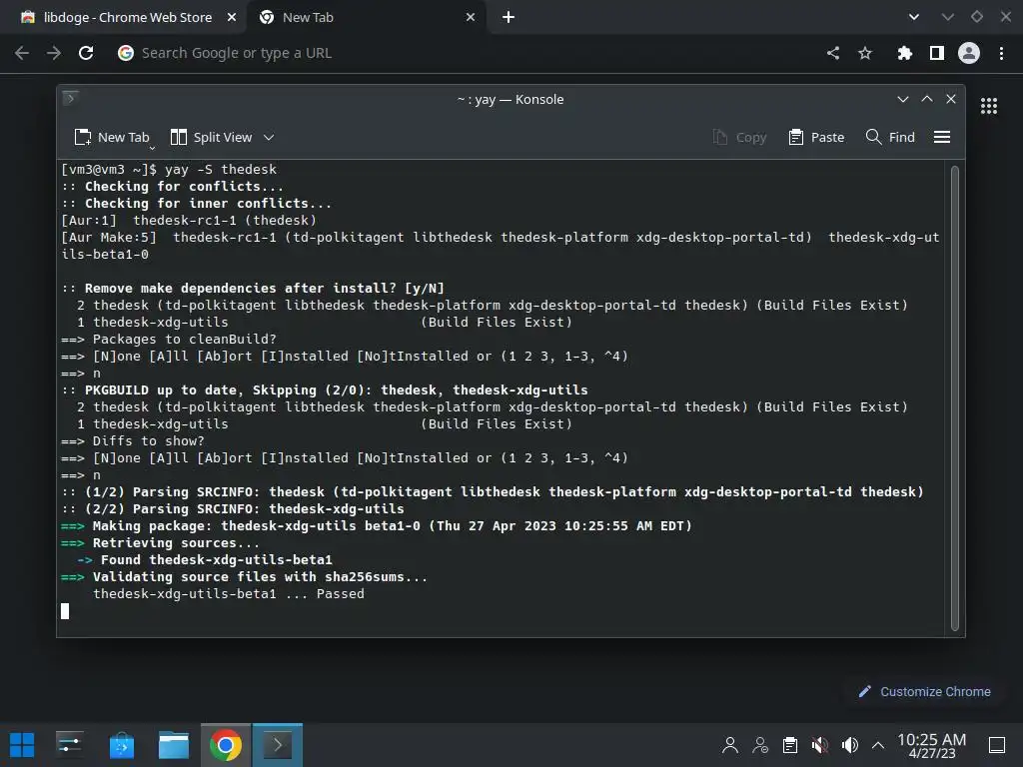Open the file manager taskbar icon

click(174, 745)
